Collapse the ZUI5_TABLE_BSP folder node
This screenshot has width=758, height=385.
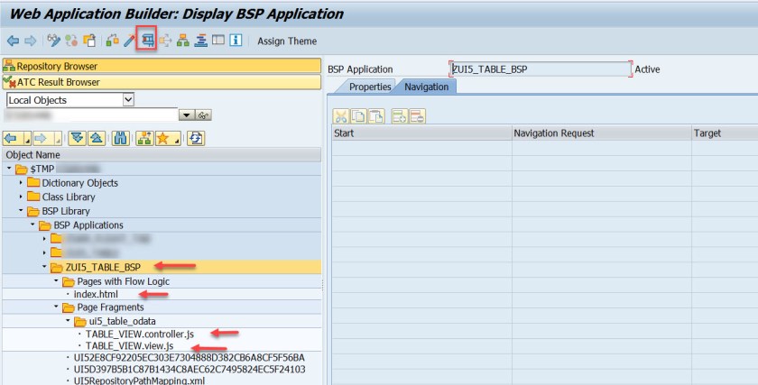(x=46, y=266)
